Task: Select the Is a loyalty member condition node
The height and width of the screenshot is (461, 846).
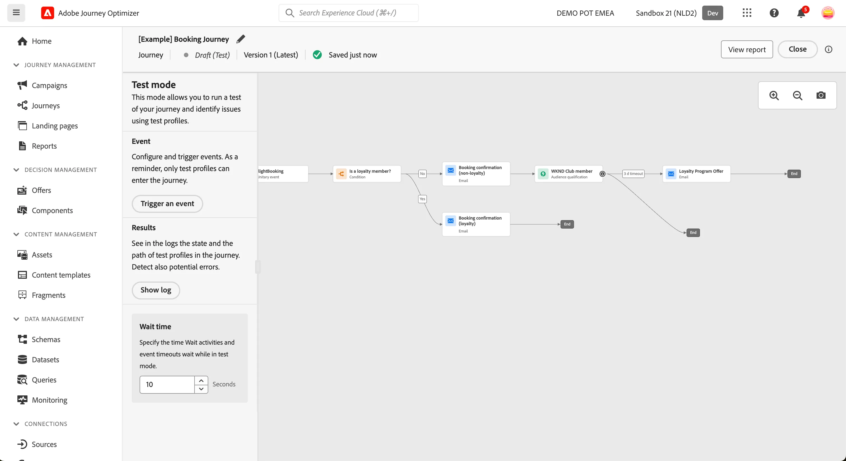Action: (x=367, y=174)
